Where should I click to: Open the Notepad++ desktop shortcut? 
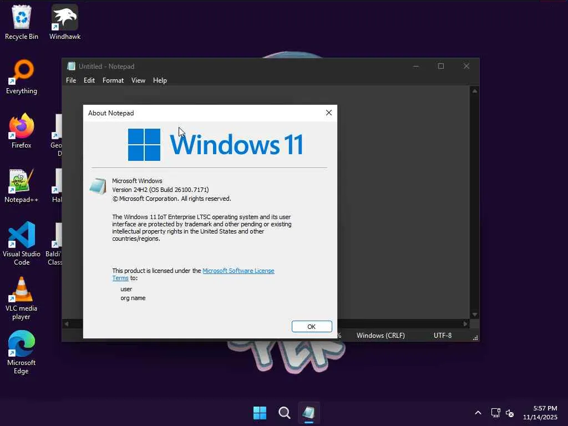click(22, 185)
